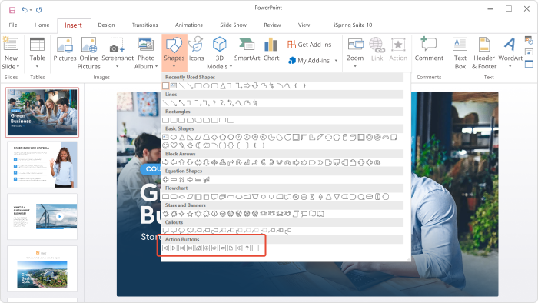Choose the Sun basic shape
The image size is (538, 303).
pos(190,145)
